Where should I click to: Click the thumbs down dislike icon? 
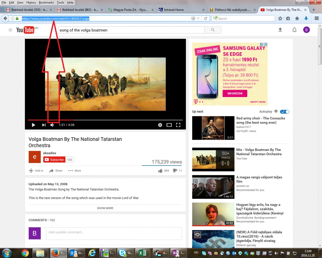click(175, 171)
